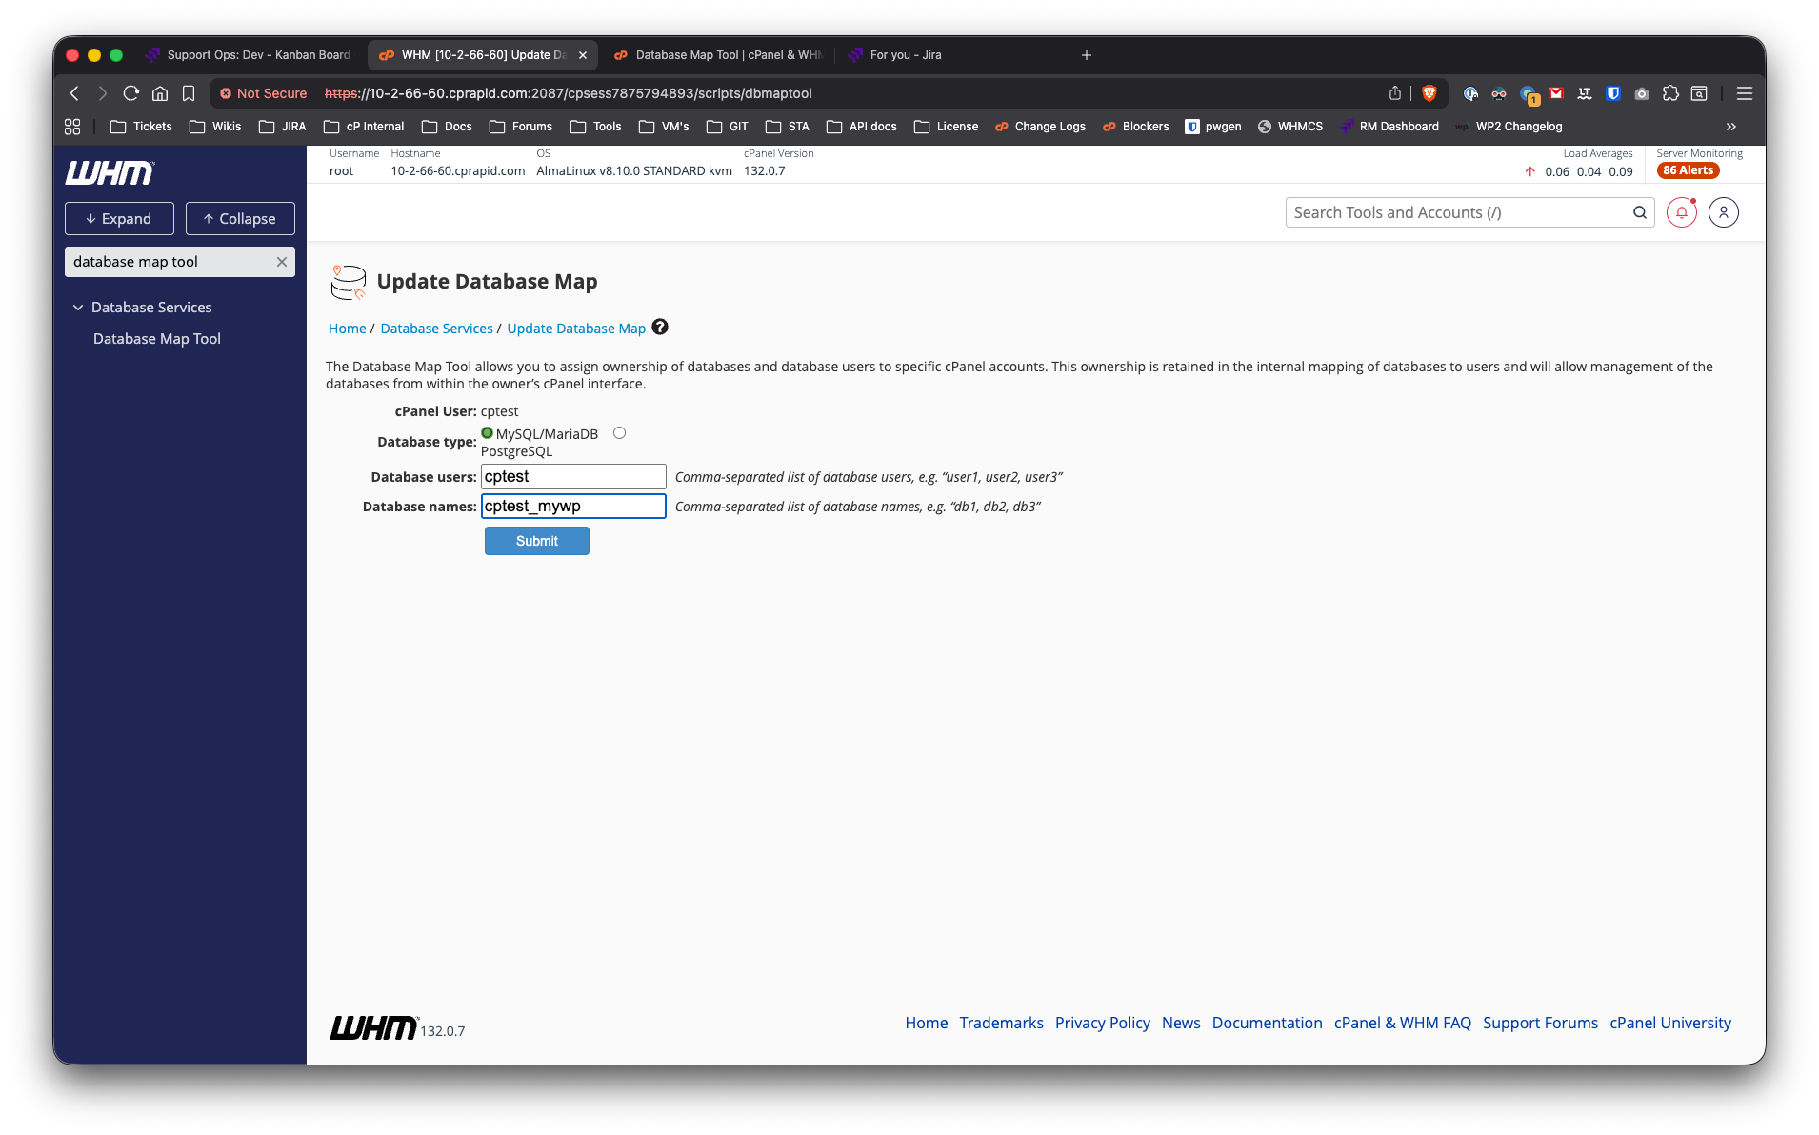Click the magnifier in Search Tools and Accounts
Image resolution: width=1819 pixels, height=1135 pixels.
[x=1640, y=212]
